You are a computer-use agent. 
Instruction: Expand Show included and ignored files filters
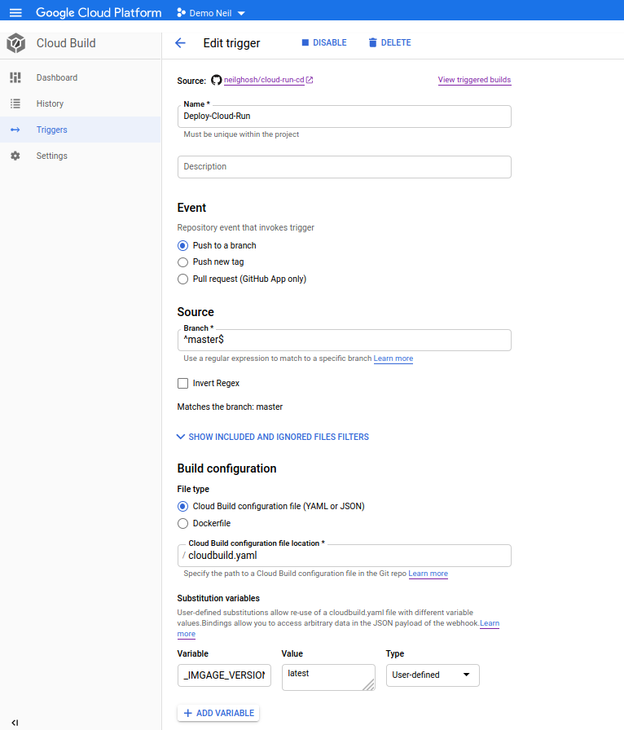pos(273,437)
